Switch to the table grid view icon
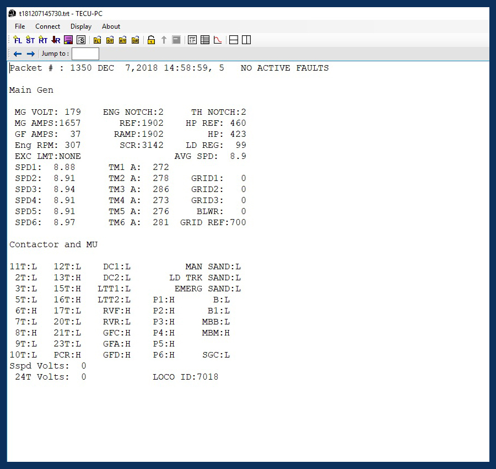The height and width of the screenshot is (469, 496). [x=205, y=40]
